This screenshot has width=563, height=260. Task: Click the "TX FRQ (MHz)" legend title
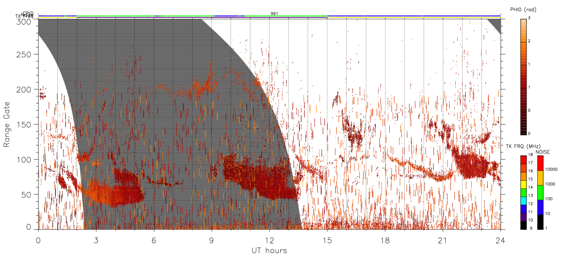click(x=523, y=146)
